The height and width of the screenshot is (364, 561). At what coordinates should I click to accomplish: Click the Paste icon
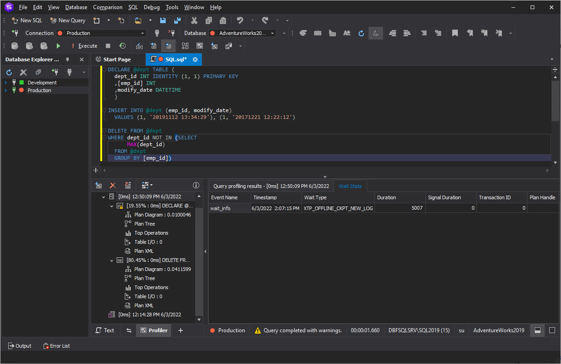click(x=222, y=20)
